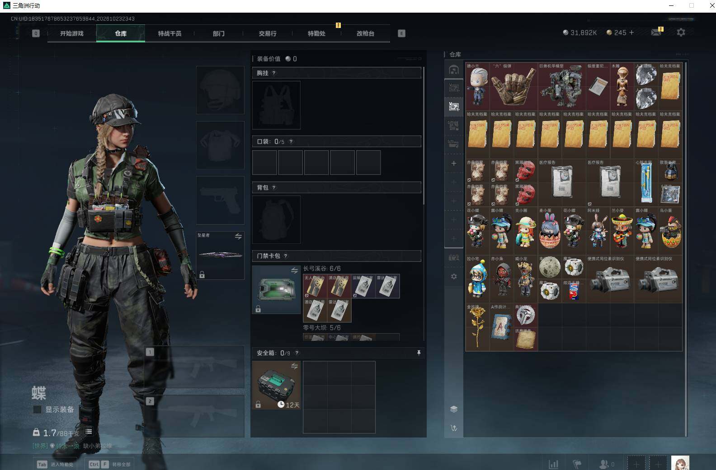The height and width of the screenshot is (470, 716).
Task: Click the helmet equipment slot
Action: click(220, 90)
